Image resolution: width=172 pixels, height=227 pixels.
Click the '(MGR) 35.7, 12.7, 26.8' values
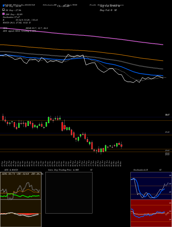pos(36,28)
